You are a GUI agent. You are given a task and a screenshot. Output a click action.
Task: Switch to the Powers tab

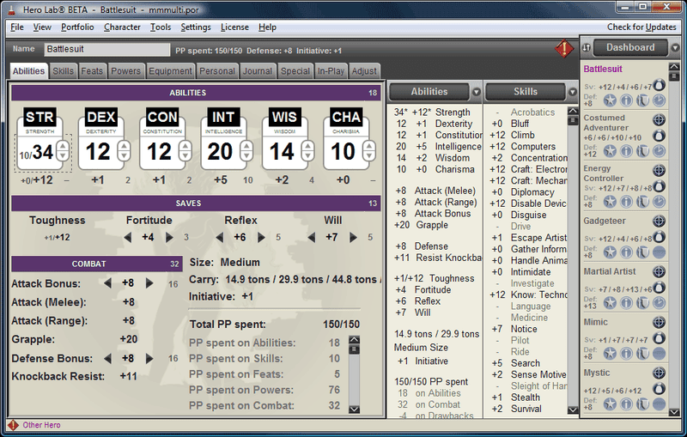point(125,71)
